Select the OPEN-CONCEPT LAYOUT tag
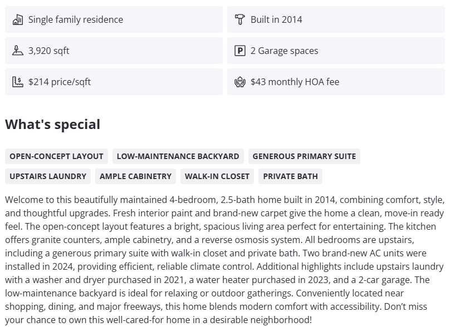This screenshot has width=455, height=327. tap(56, 156)
